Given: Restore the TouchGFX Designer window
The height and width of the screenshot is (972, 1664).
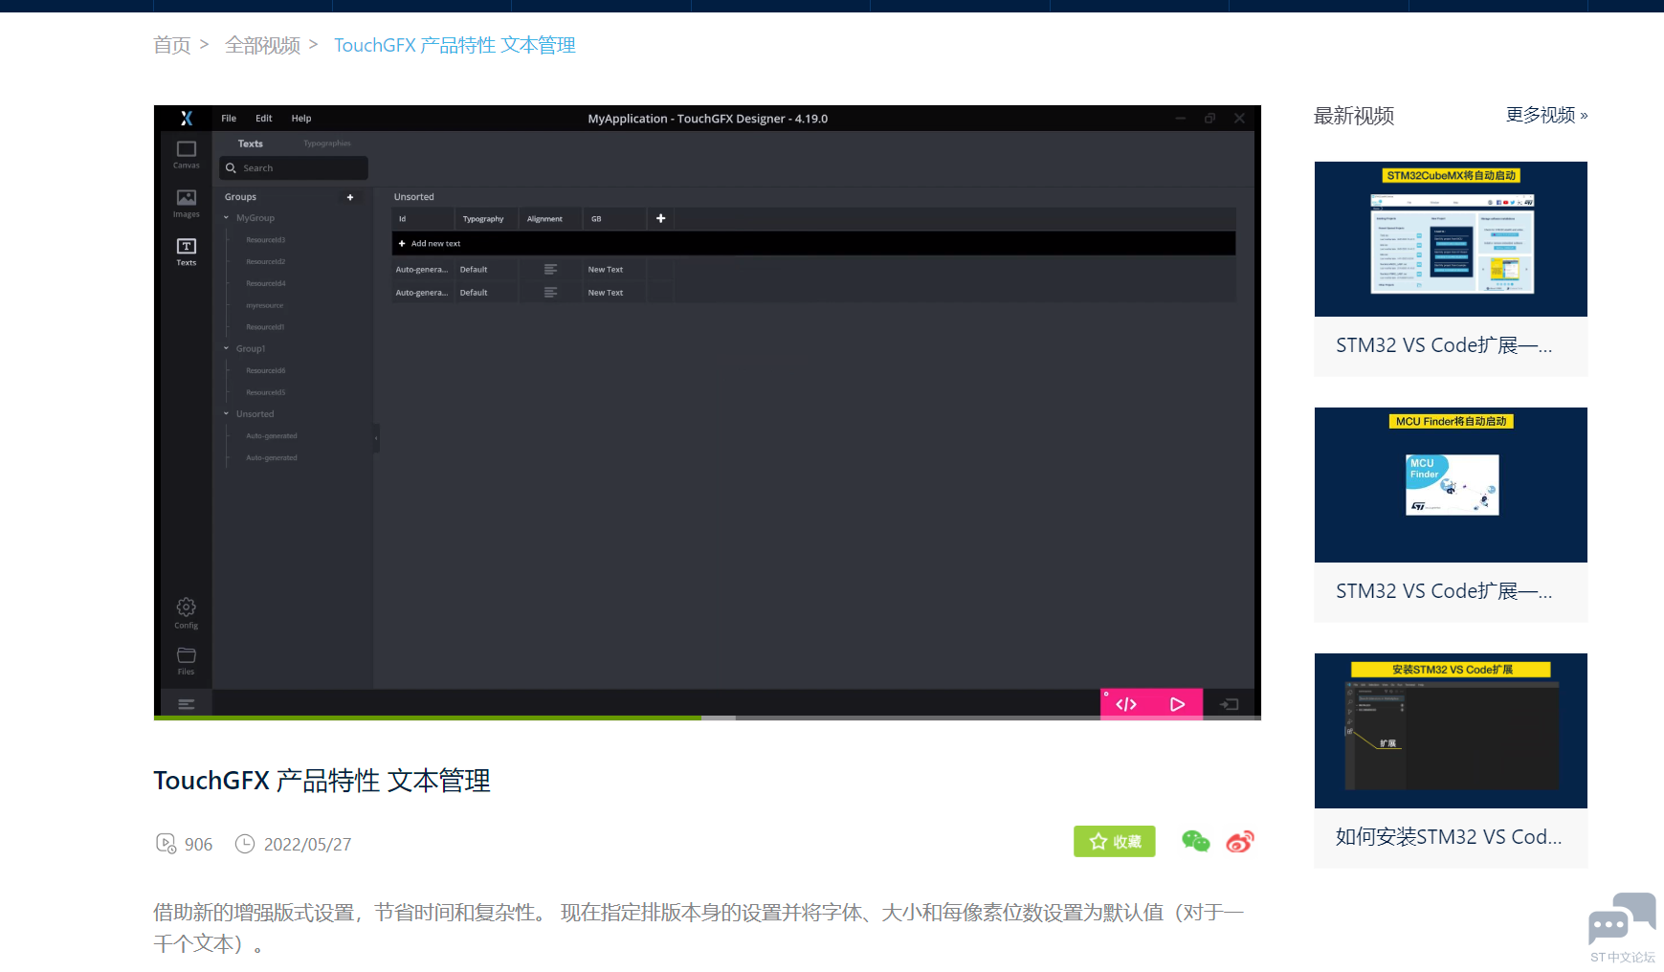Looking at the screenshot, I should click(1210, 119).
